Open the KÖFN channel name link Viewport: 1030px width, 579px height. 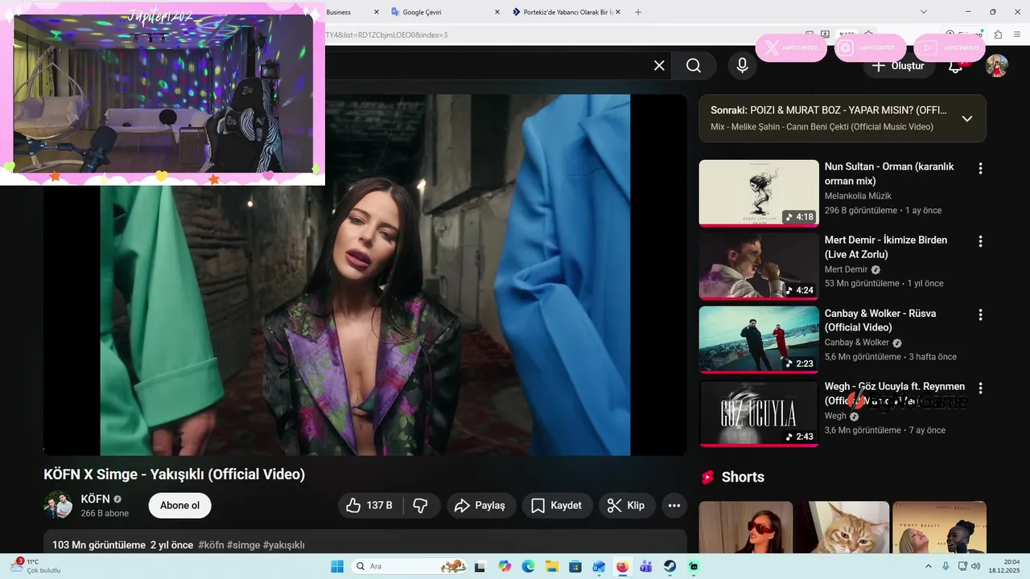pyautogui.click(x=95, y=499)
